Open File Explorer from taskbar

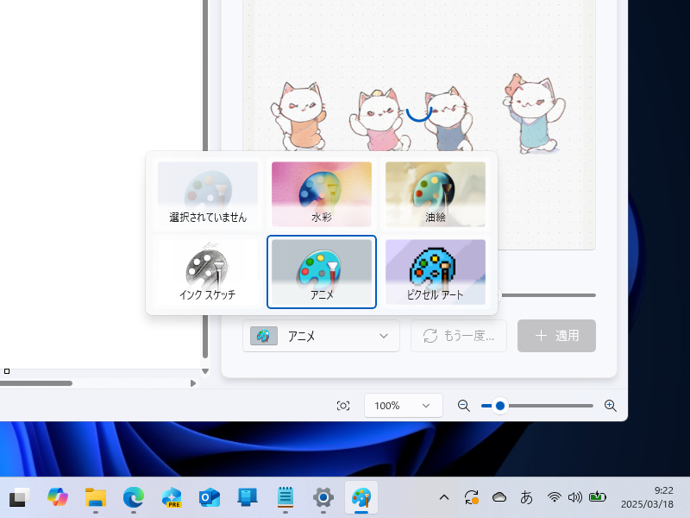click(96, 497)
